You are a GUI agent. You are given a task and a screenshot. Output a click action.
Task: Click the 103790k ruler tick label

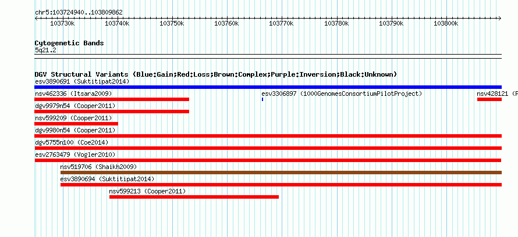392,23
